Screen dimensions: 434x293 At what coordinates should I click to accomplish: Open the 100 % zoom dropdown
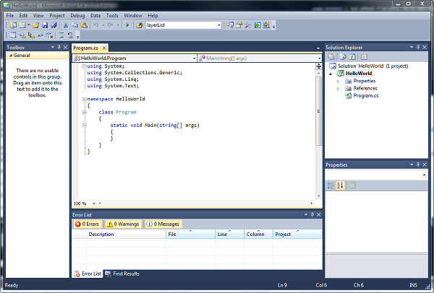93,204
